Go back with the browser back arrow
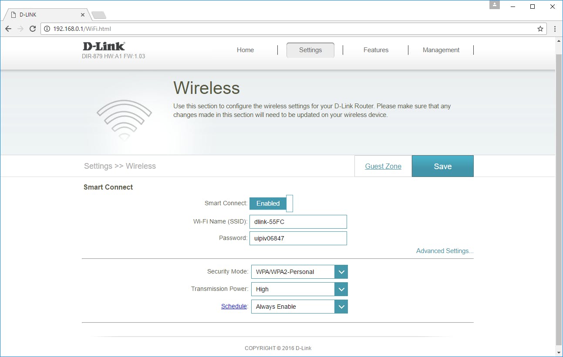 8,29
